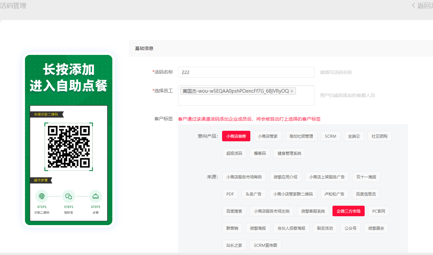
Task: Click the 活码名称 input field
Action: pyautogui.click(x=246, y=72)
